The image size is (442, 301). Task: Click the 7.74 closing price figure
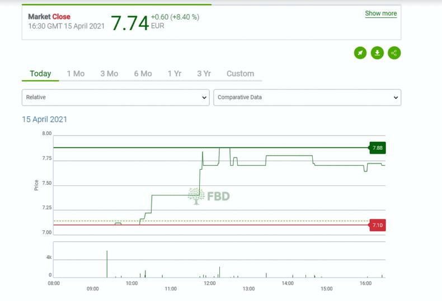click(129, 23)
